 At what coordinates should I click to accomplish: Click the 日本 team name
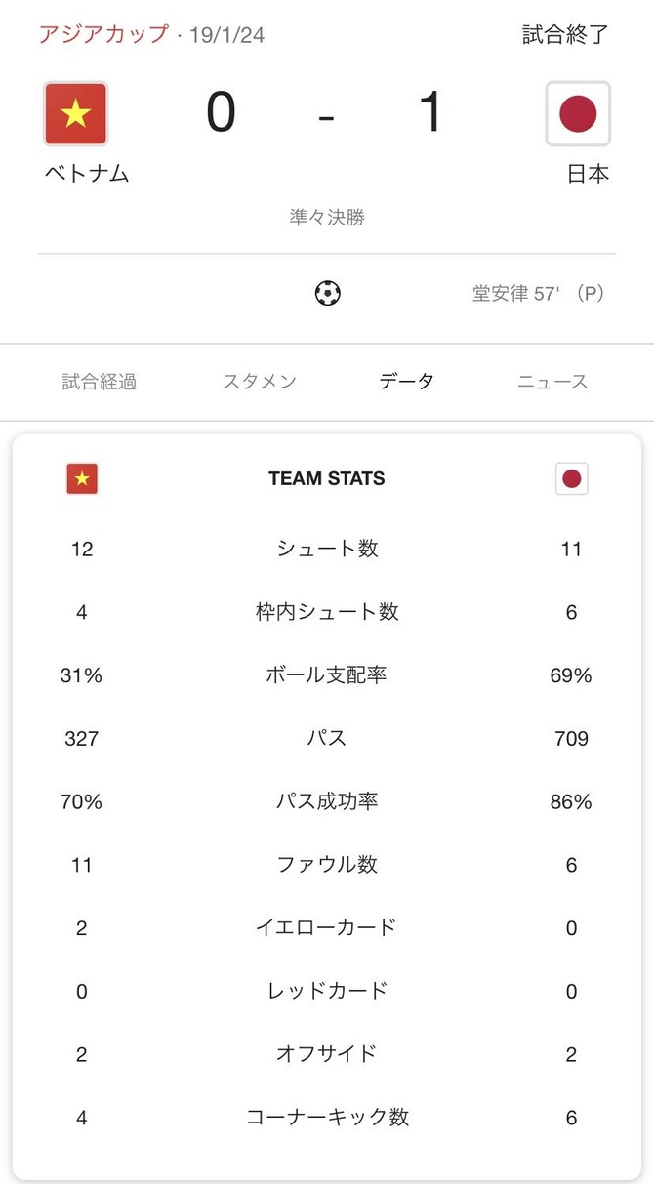pyautogui.click(x=588, y=174)
